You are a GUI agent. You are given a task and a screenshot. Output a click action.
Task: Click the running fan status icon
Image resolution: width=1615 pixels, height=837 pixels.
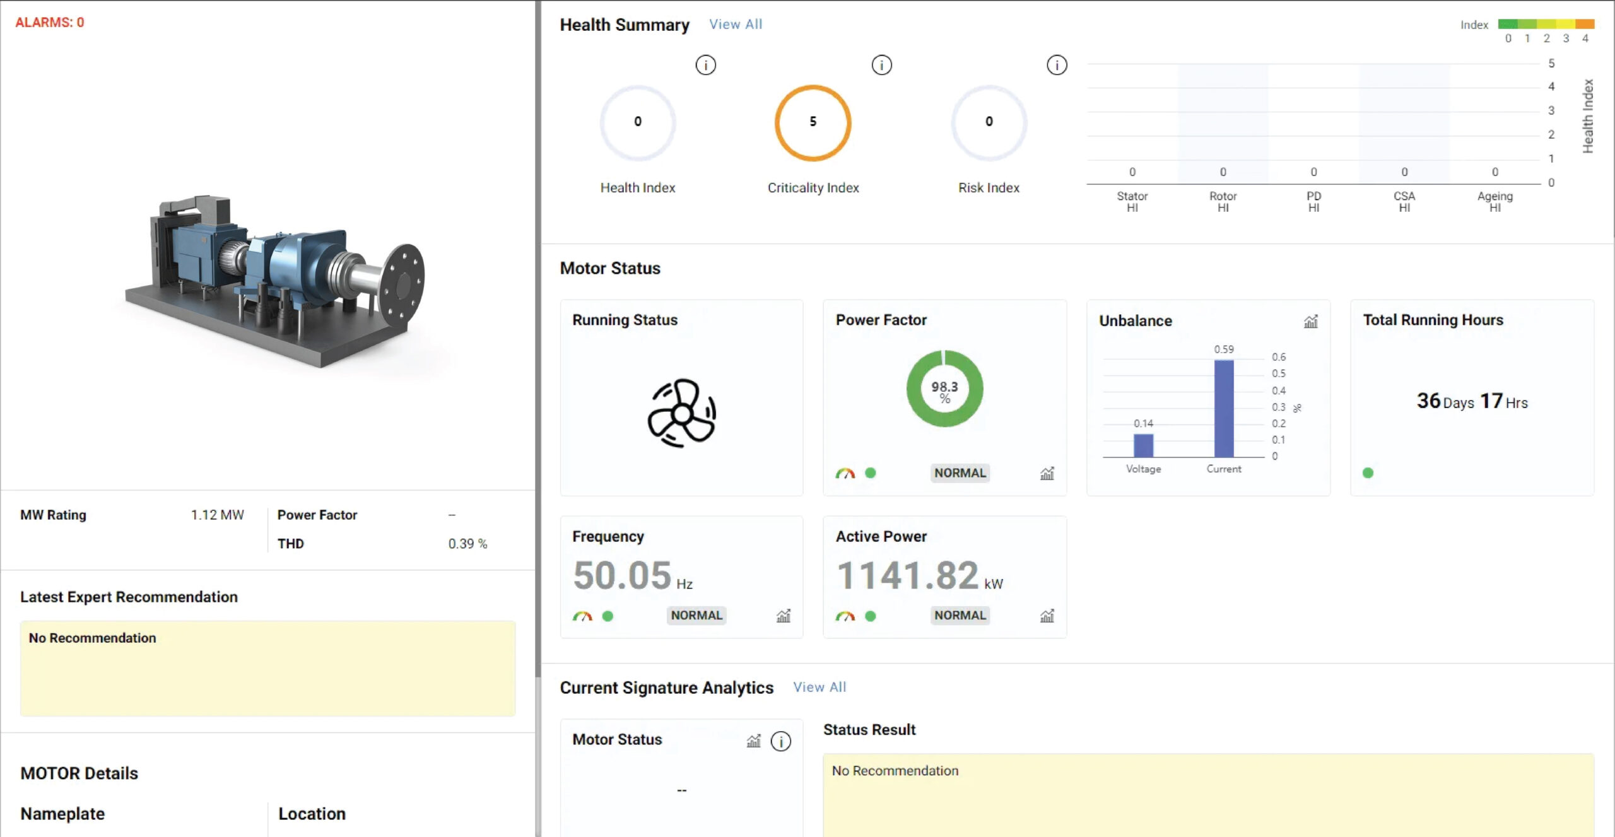681,413
